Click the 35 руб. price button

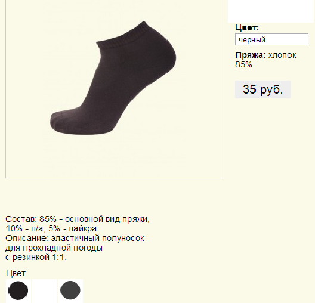pyautogui.click(x=263, y=89)
